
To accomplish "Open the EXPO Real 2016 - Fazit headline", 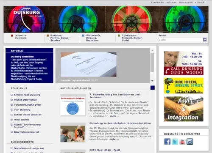I will tap(105, 150).
